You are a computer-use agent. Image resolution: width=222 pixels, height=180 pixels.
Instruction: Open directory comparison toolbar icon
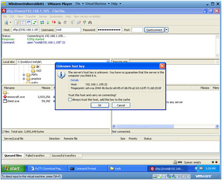(x=73, y=23)
